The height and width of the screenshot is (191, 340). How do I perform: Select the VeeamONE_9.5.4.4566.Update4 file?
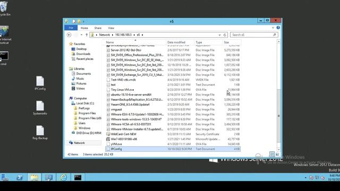coord(130,105)
